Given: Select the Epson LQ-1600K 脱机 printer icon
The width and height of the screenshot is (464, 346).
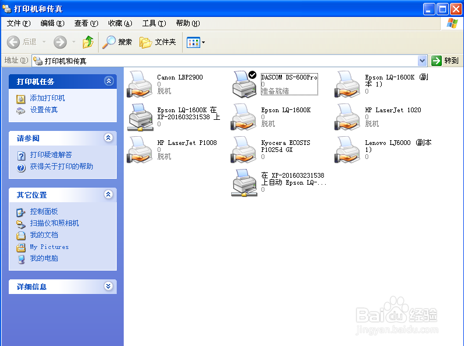Looking at the screenshot, I should click(243, 117).
